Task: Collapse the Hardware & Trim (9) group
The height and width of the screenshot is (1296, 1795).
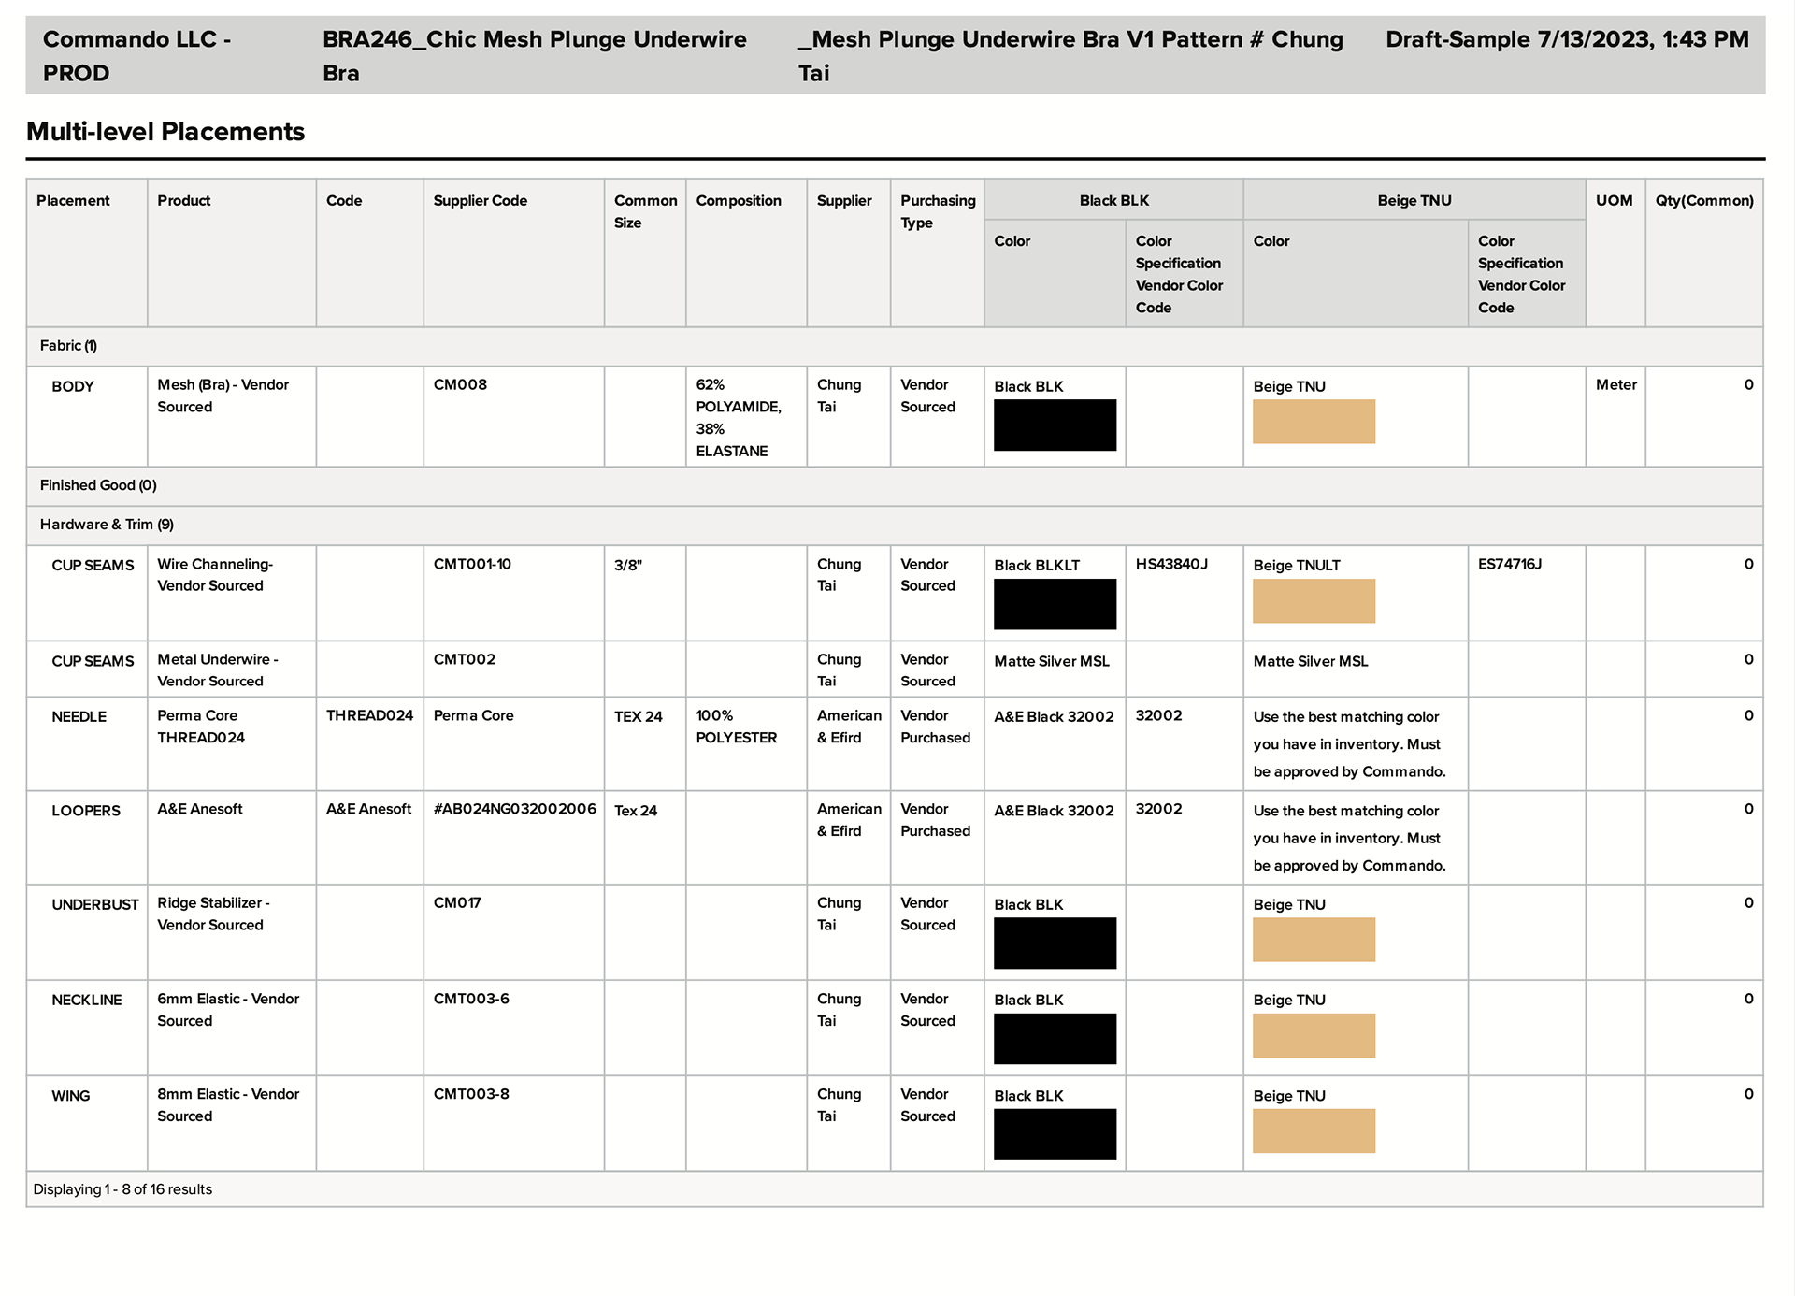Action: pyautogui.click(x=107, y=525)
